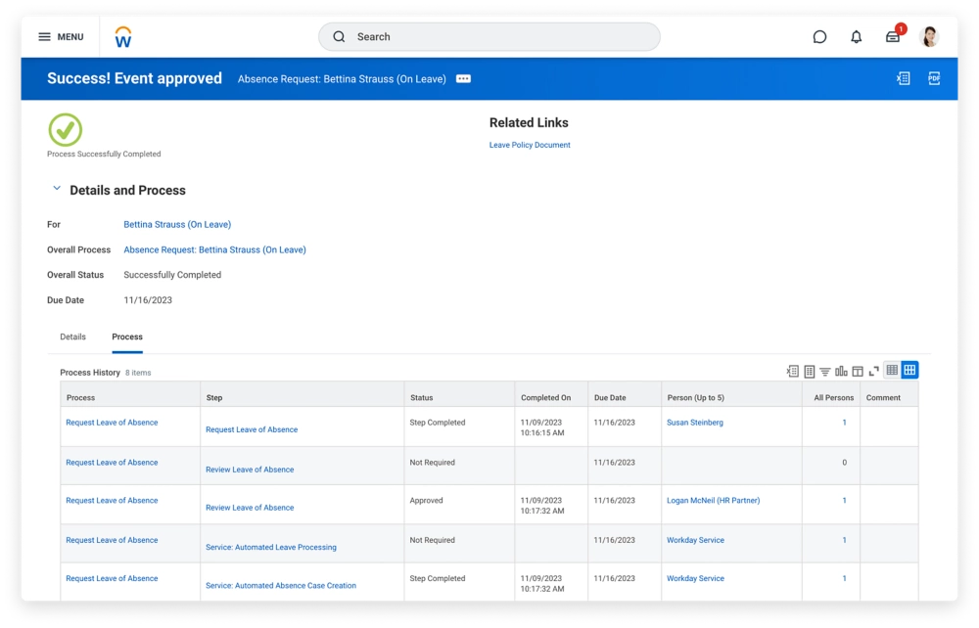This screenshot has width=979, height=628.
Task: Open the main MENU hamburger
Action: pyautogui.click(x=61, y=37)
